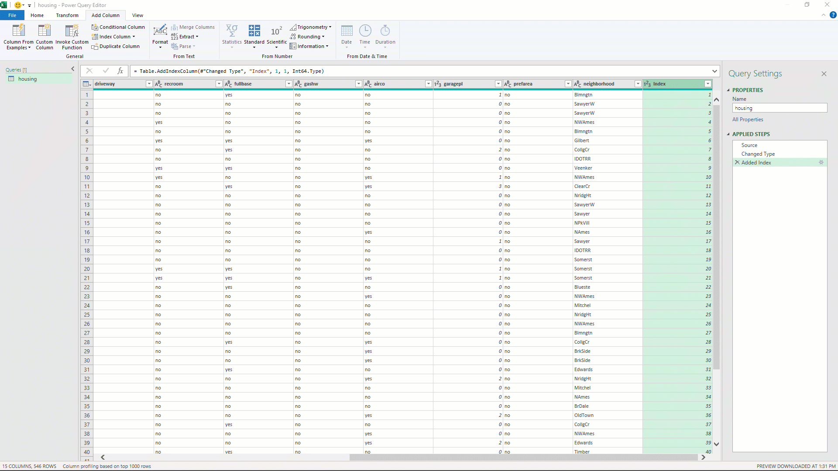Viewport: 838px width, 471px height.
Task: Click the Added Index step settings gear
Action: click(x=821, y=162)
